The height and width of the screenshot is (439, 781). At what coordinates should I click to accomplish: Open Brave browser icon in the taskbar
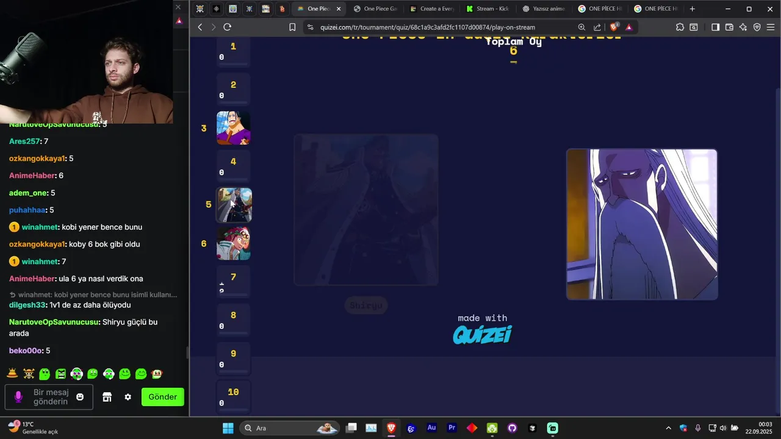(391, 428)
